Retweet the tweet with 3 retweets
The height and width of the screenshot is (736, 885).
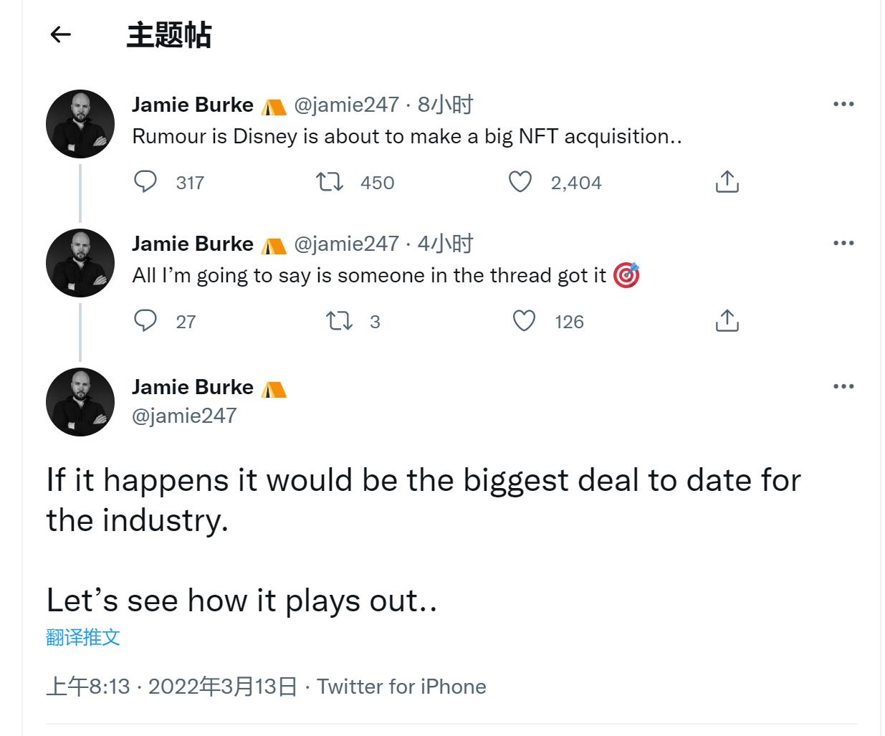tap(339, 321)
